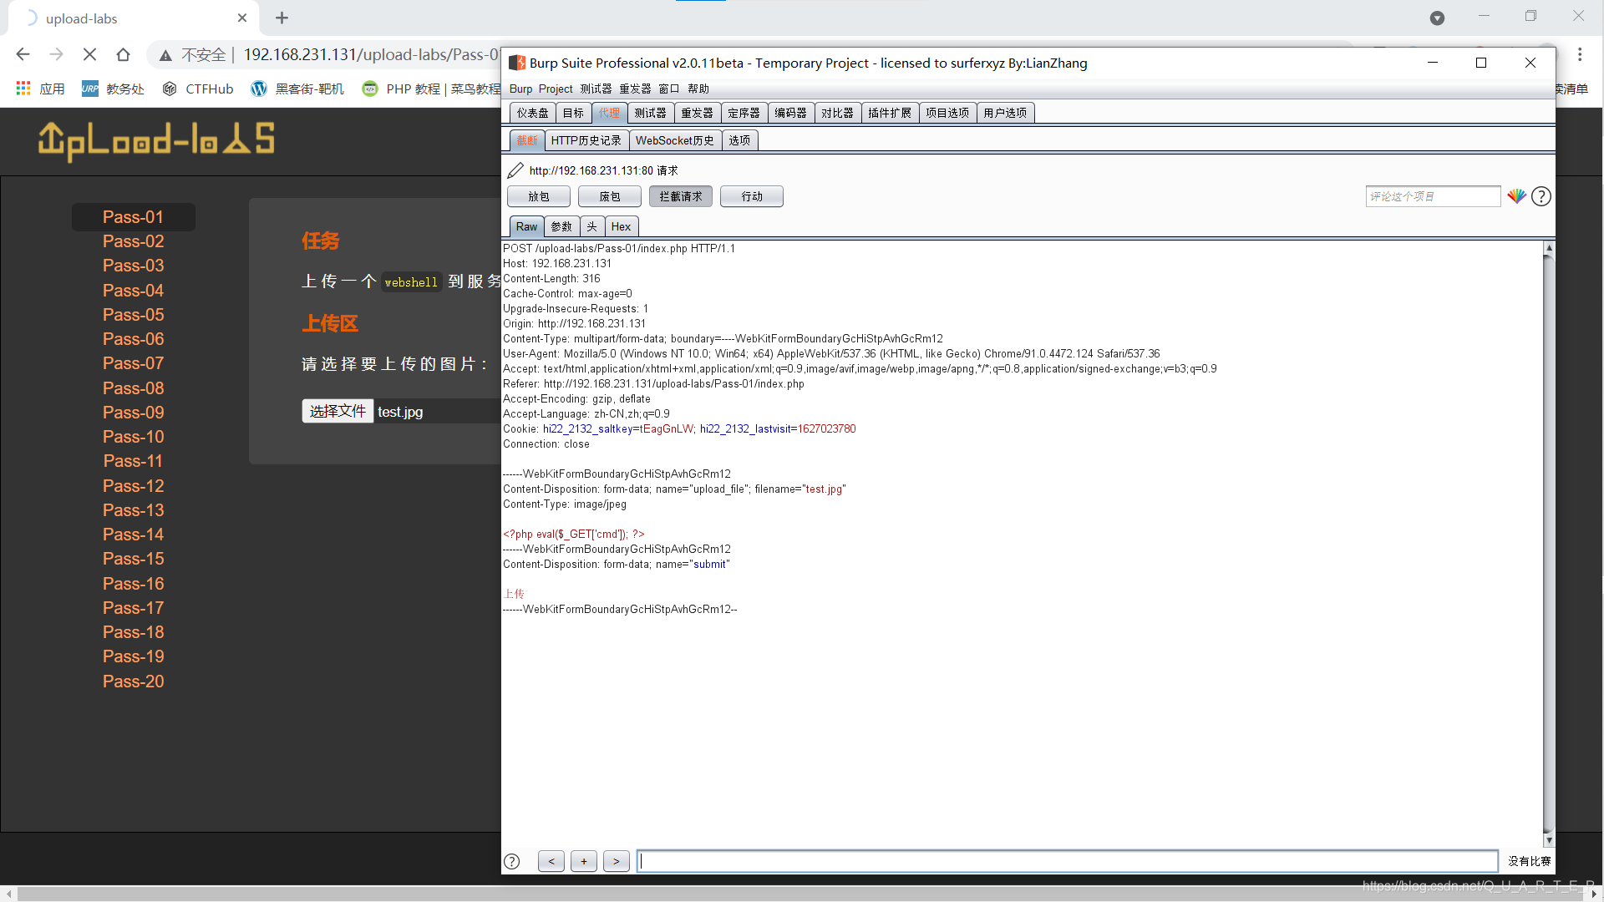Click the comment input field
The height and width of the screenshot is (902, 1604).
point(1433,196)
